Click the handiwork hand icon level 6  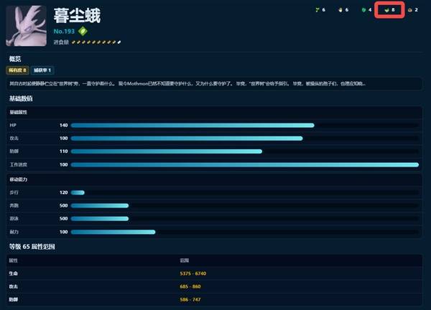pyautogui.click(x=340, y=10)
